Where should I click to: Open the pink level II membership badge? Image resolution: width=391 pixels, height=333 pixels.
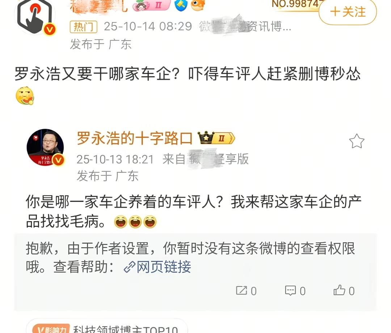tap(151, 5)
